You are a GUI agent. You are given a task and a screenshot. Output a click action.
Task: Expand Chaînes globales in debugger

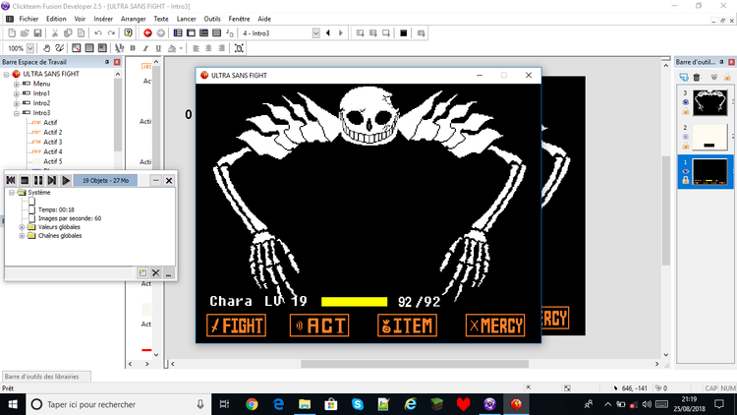[x=22, y=236]
